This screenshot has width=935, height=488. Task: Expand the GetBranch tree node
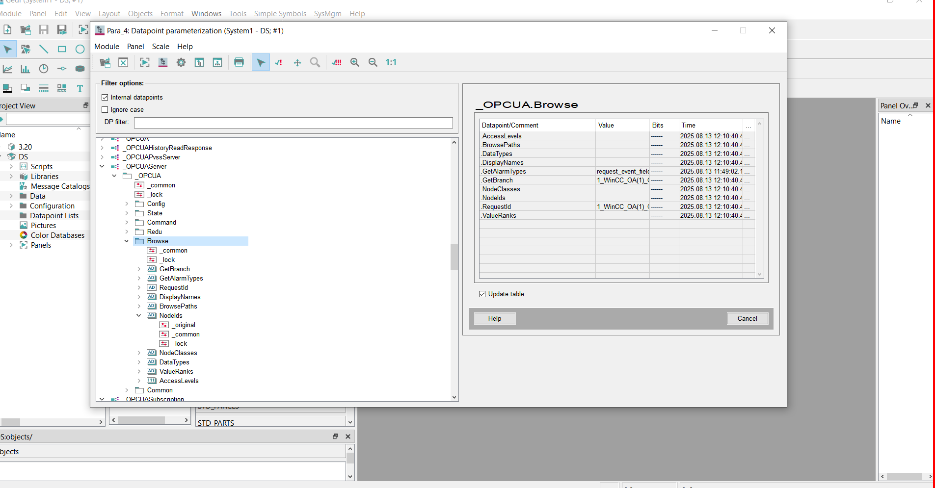pyautogui.click(x=139, y=269)
